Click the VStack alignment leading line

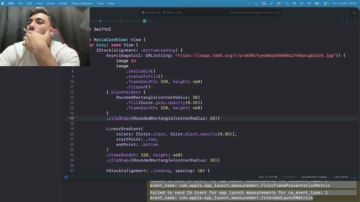click(158, 171)
